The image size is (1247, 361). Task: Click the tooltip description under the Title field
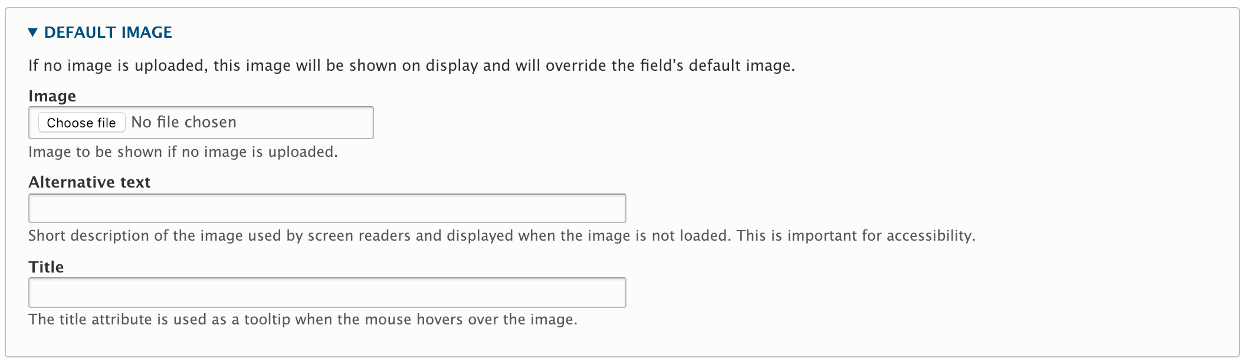coord(304,319)
